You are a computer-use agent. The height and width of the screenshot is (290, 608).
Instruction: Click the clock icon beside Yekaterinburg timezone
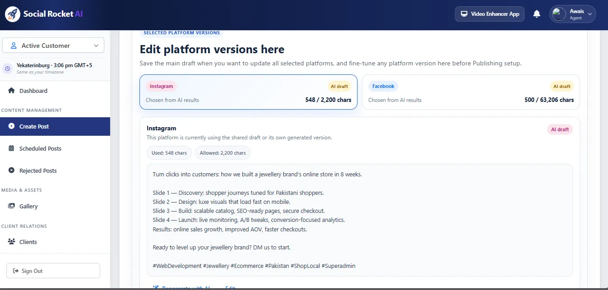(7, 69)
